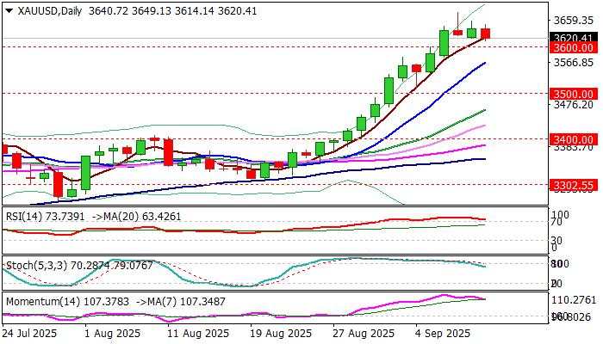
Task: Click the 24 Jul 2025 date label
Action: 29,334
